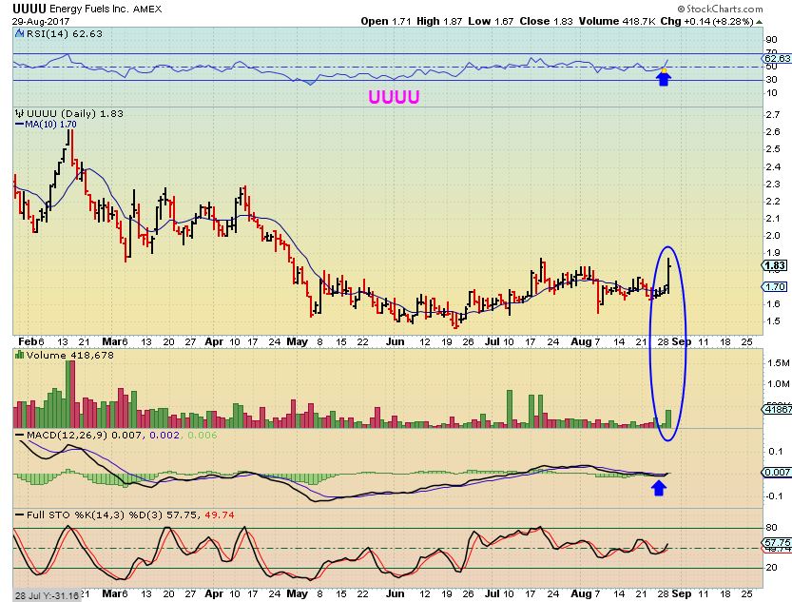Click the UUUU ticker symbol in the title
Image resolution: width=792 pixels, height=602 pixels.
click(x=29, y=9)
